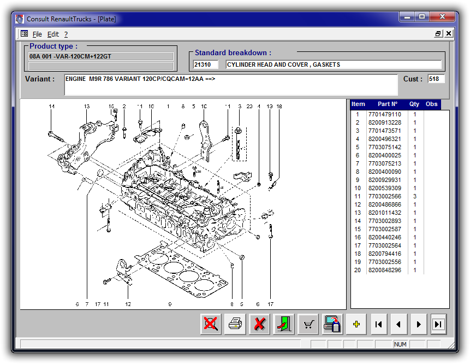Image resolution: width=470 pixels, height=364 pixels.
Task: Go to the next plate
Action: pyautogui.click(x=419, y=324)
